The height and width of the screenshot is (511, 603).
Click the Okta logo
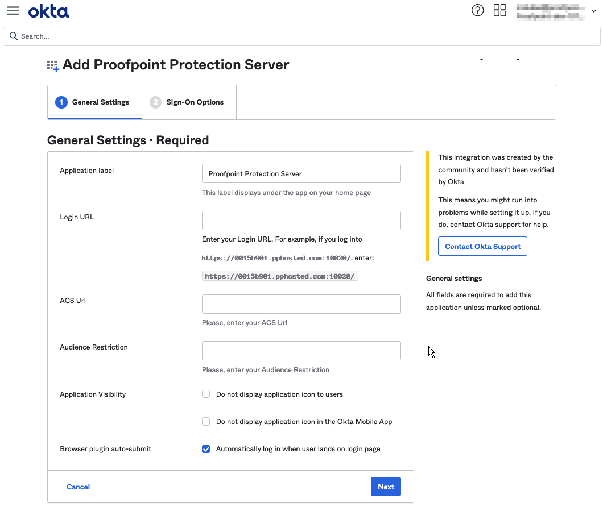(x=48, y=11)
